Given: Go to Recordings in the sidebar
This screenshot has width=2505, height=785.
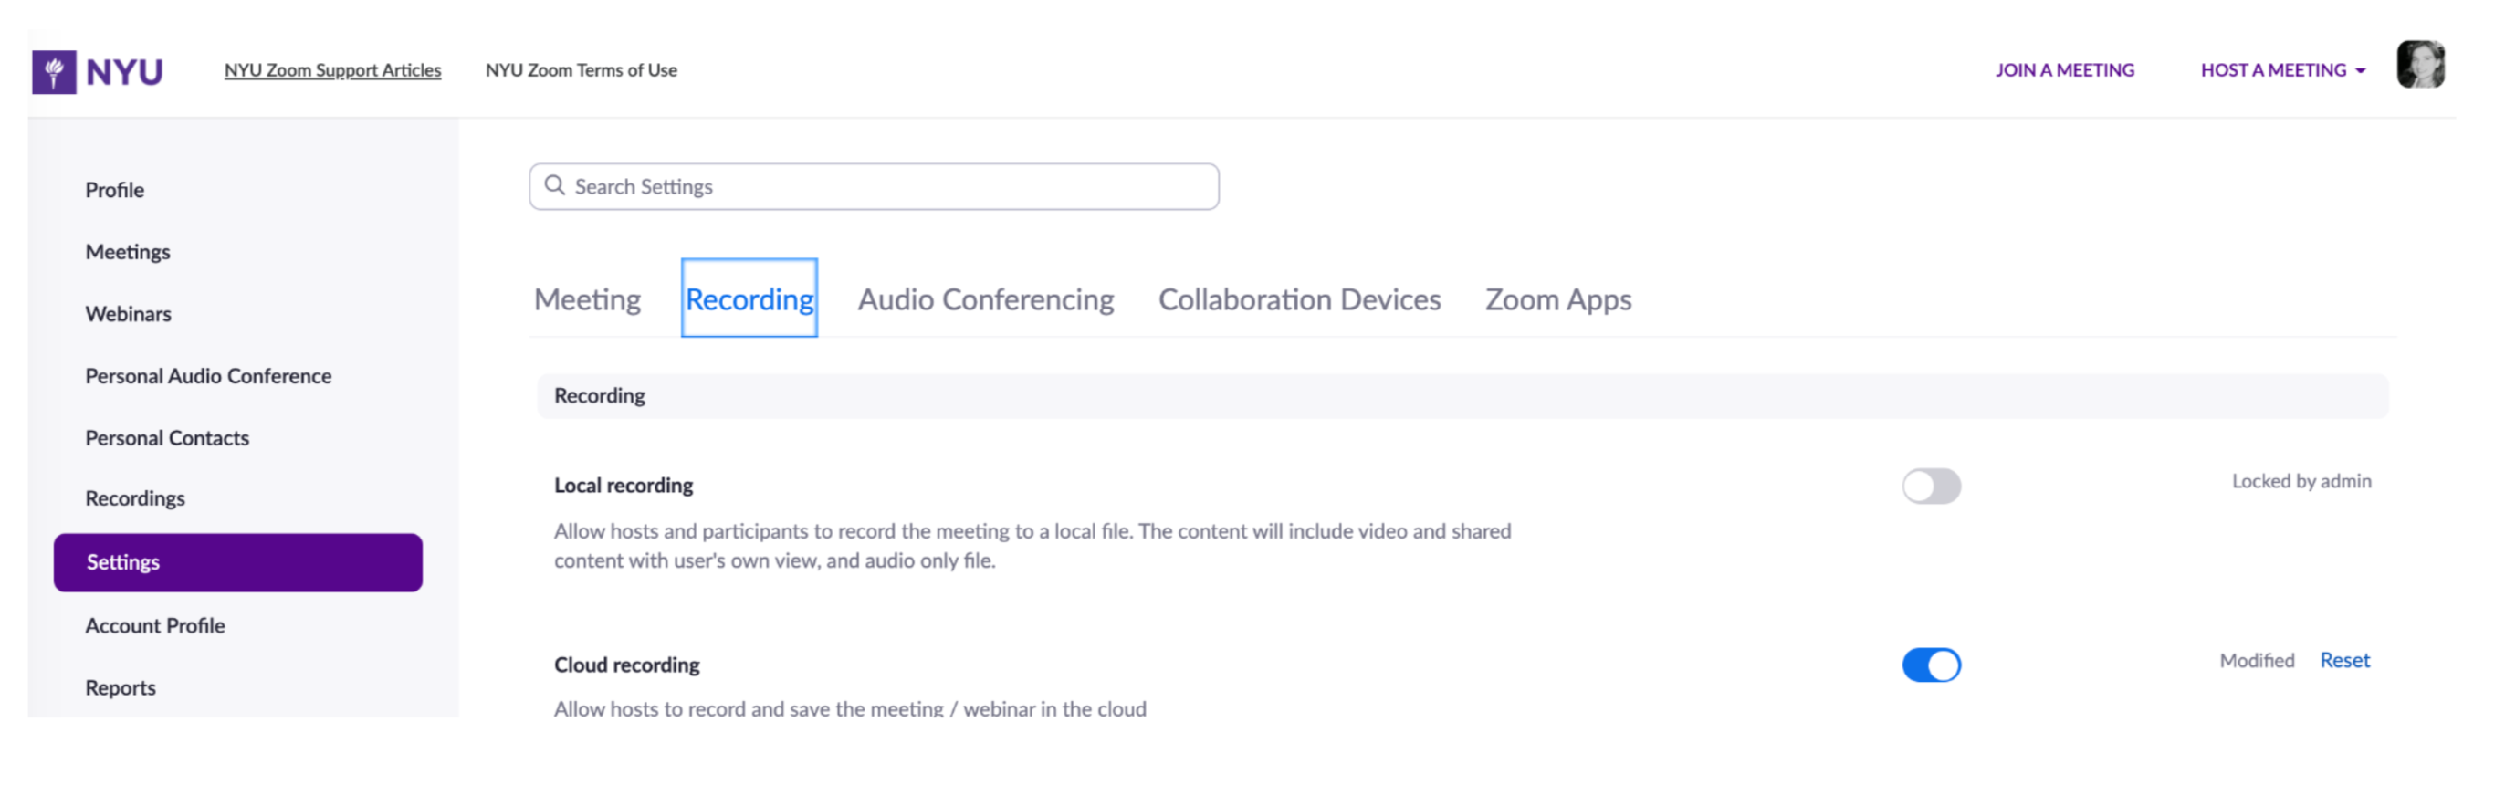Looking at the screenshot, I should [135, 498].
